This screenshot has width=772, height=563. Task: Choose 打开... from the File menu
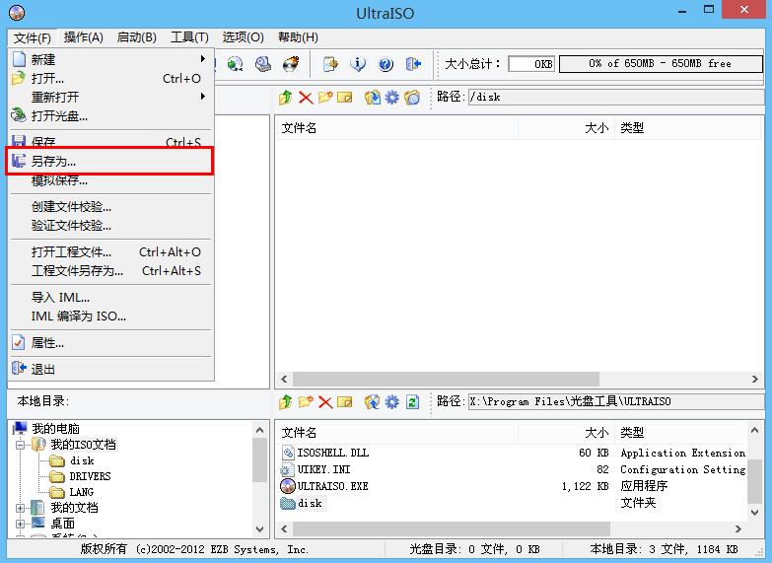[110, 78]
